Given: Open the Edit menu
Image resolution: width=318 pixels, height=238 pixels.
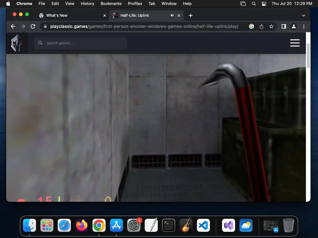Looking at the screenshot, I should tap(55, 3).
